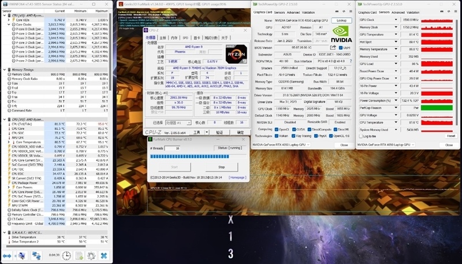Screen dimensions: 462x264
Task: Click CPU-Z validate (验证) button
Action: (x=219, y=132)
